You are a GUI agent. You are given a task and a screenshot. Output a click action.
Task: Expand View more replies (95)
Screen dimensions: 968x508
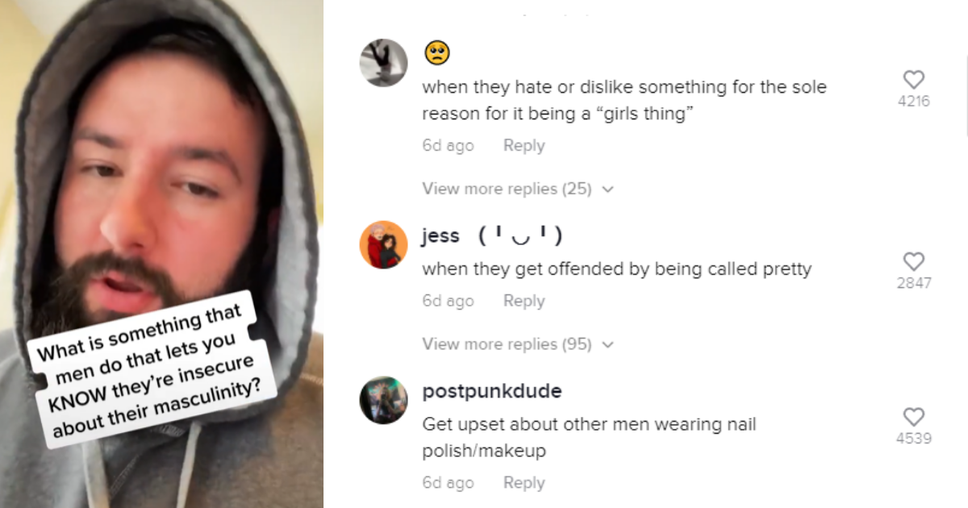(507, 344)
